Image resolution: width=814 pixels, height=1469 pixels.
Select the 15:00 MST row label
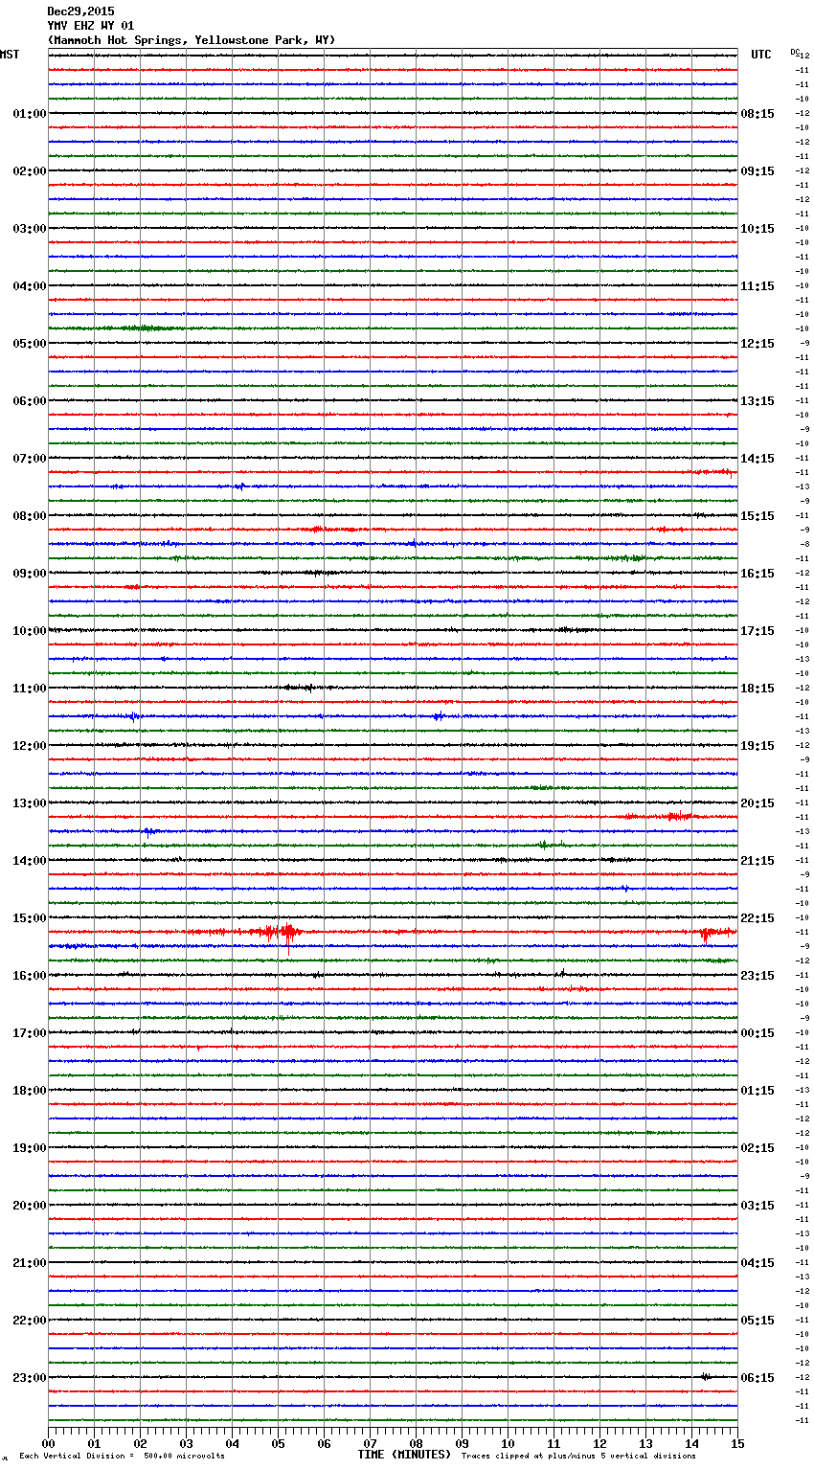(29, 917)
